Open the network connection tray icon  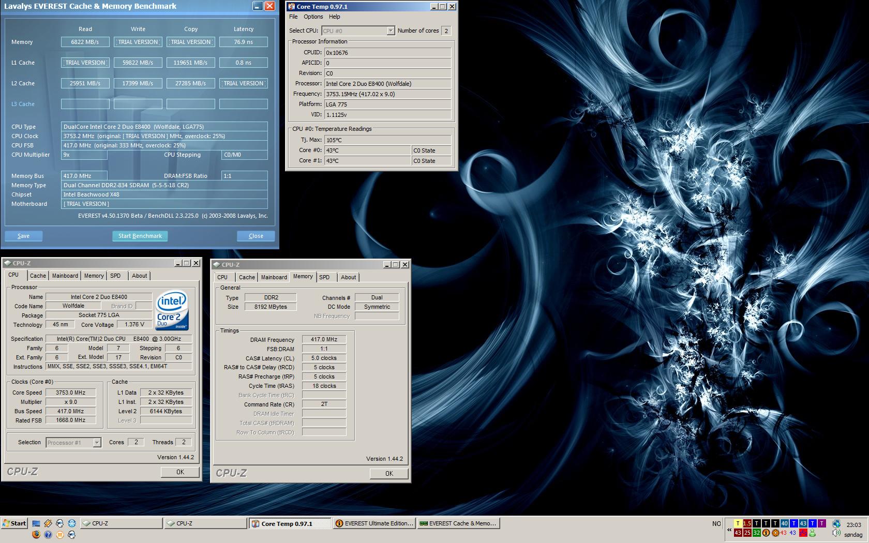click(x=836, y=523)
